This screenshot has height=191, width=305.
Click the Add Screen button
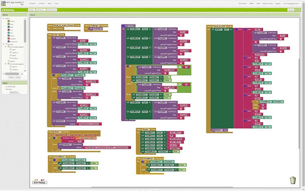click(x=41, y=9)
